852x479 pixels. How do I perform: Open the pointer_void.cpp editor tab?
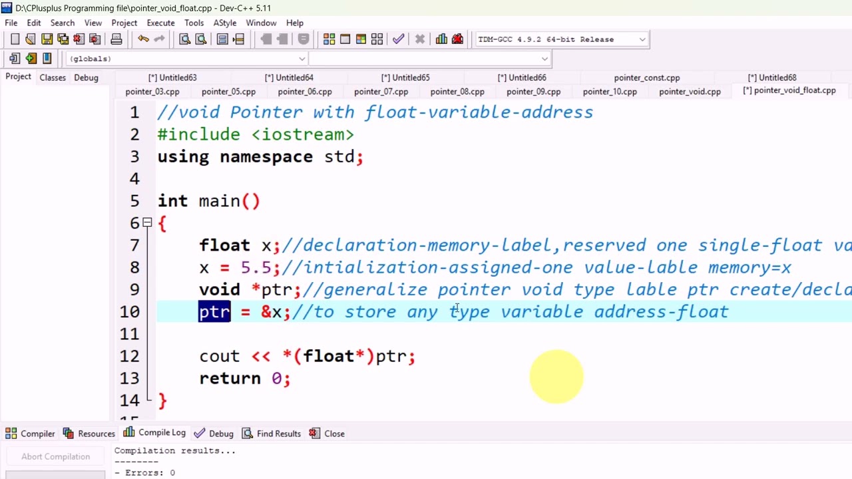coord(690,92)
